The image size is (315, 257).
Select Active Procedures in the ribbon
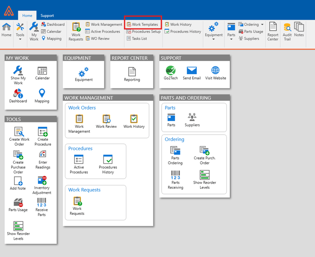pos(103,31)
